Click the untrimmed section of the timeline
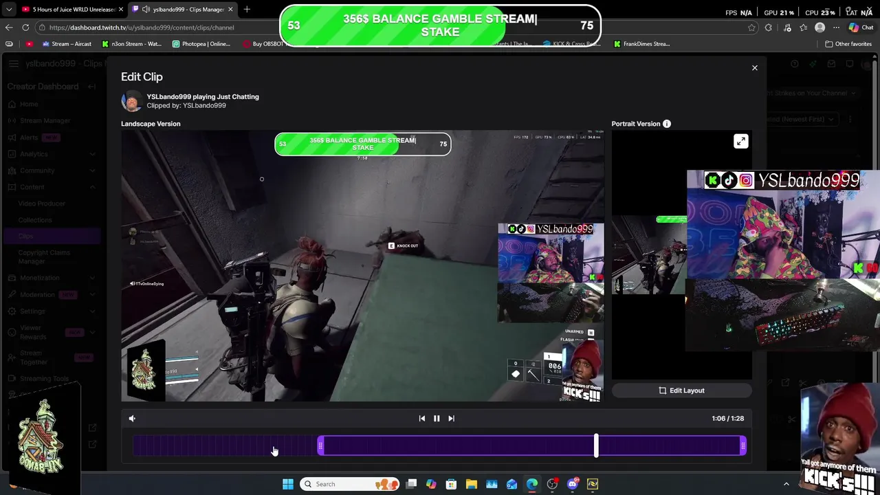 point(225,446)
